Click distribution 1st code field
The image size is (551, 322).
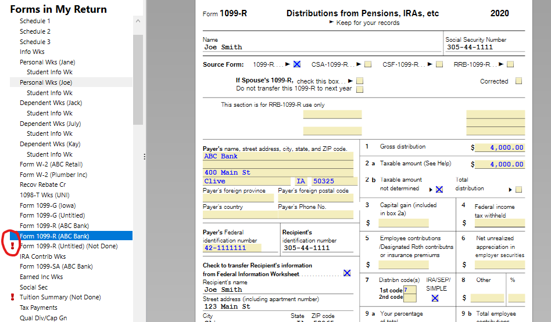click(x=410, y=290)
